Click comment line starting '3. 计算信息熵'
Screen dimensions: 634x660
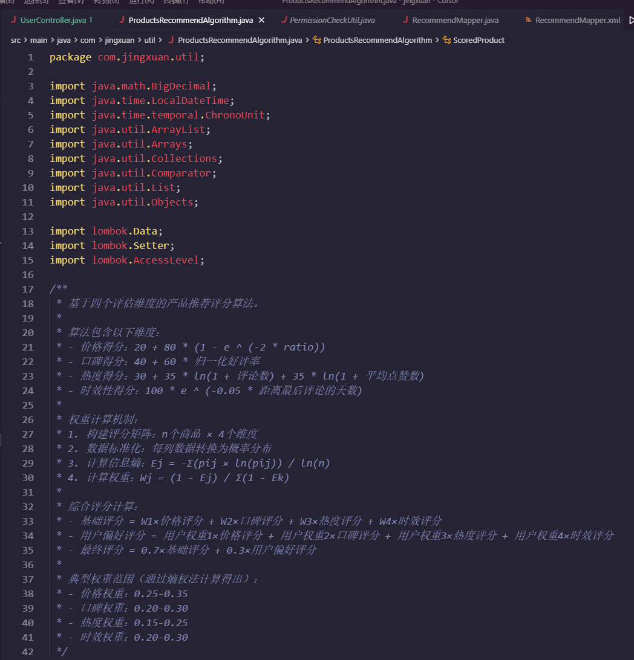(199, 463)
